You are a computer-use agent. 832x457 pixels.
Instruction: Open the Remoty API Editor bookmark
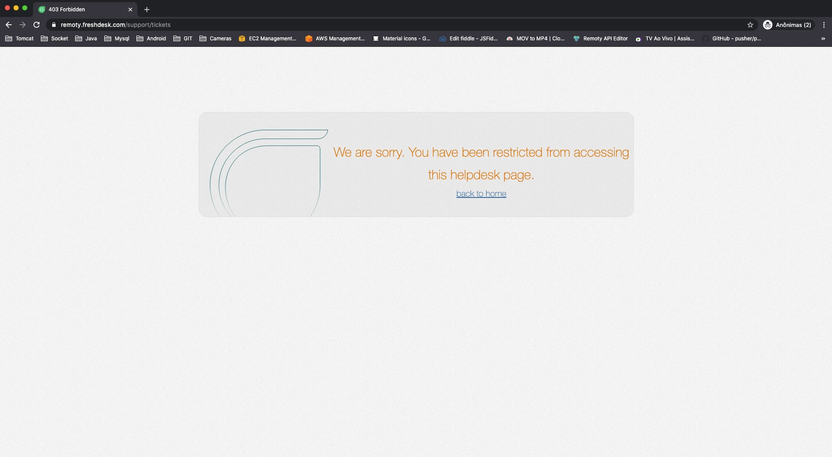pyautogui.click(x=600, y=39)
